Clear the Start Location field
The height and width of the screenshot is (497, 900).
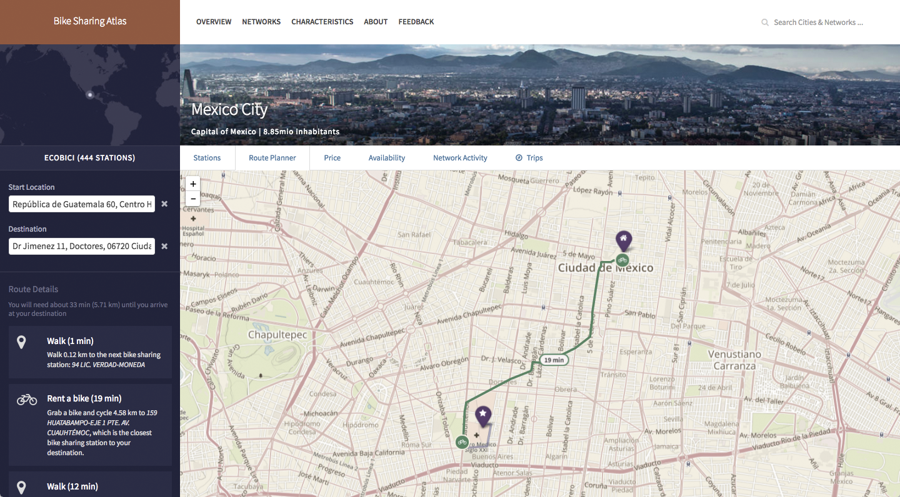(164, 204)
